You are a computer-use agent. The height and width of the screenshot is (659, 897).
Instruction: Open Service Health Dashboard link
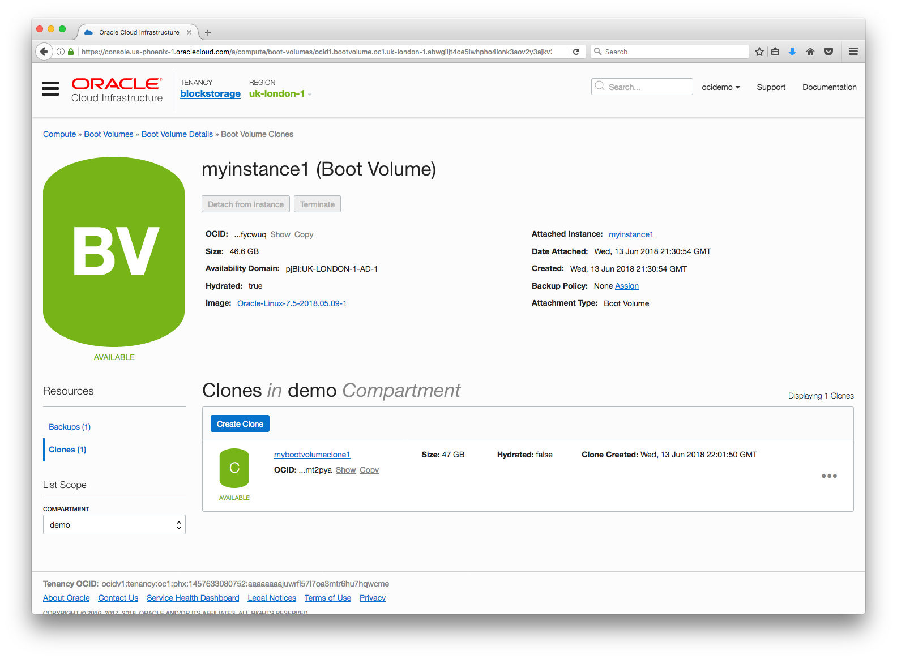click(193, 598)
